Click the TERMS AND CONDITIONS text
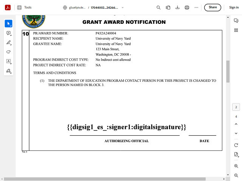This screenshot has height=181, width=242. pos(54,73)
